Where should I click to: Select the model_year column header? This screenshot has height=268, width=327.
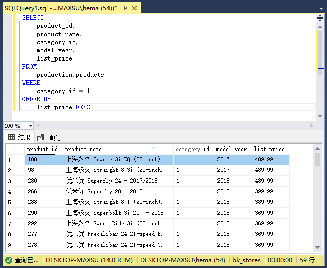pos(233,149)
